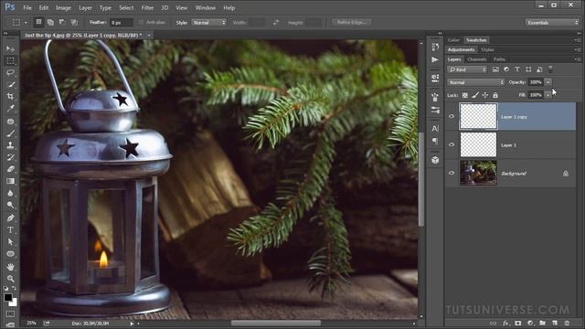The width and height of the screenshot is (585, 329).
Task: Toggle layer filtering switch
Action: pyautogui.click(x=550, y=69)
